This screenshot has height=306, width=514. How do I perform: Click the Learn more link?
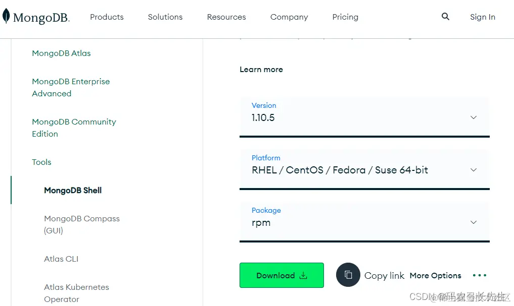pos(261,70)
